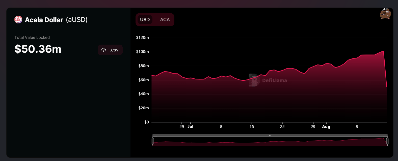Viewport: 398px width, 161px height.
Task: Click the llama mascot avatar icon
Action: (385, 14)
